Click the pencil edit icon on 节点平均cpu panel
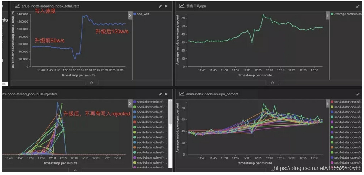The height and width of the screenshot is (175, 364). [x=358, y=6]
